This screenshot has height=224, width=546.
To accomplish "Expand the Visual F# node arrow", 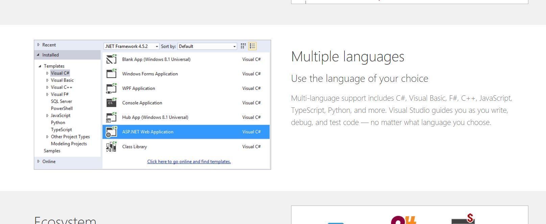I will click(x=47, y=94).
